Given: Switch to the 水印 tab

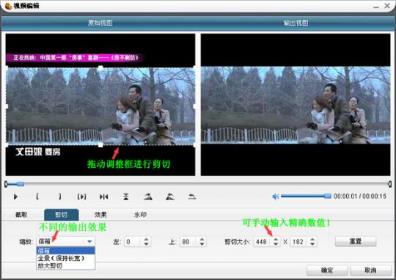Looking at the screenshot, I should (x=140, y=215).
